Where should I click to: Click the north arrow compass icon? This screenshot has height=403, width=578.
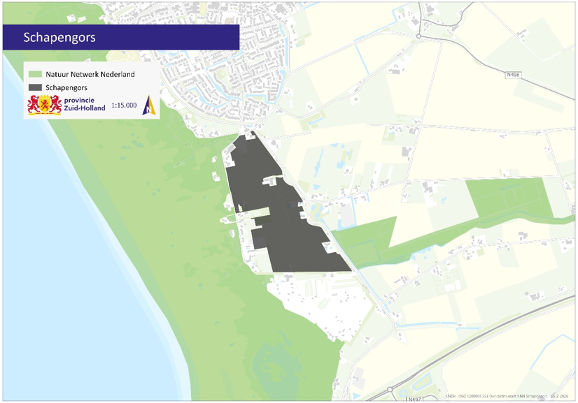click(x=148, y=105)
